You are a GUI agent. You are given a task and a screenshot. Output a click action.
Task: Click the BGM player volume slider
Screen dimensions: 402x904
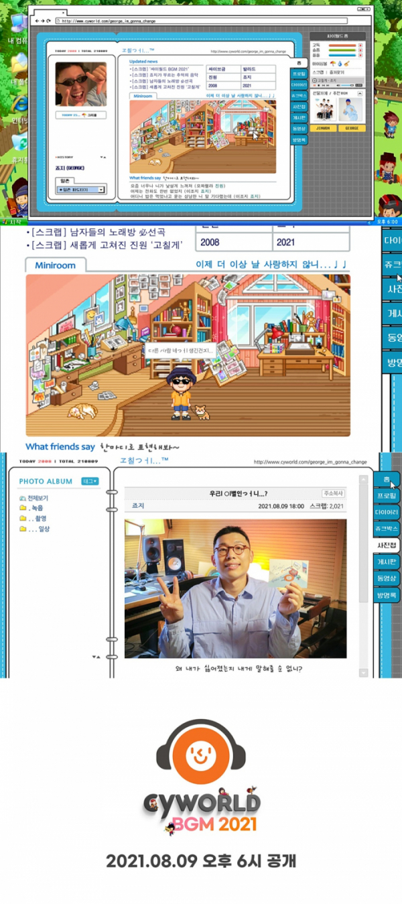coord(347,85)
